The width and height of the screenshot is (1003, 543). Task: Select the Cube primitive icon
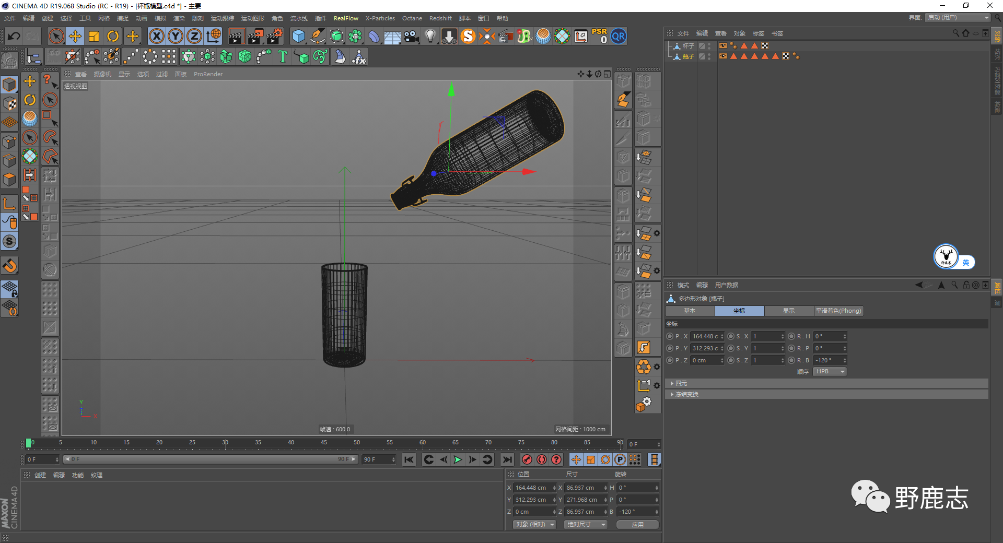coord(298,36)
